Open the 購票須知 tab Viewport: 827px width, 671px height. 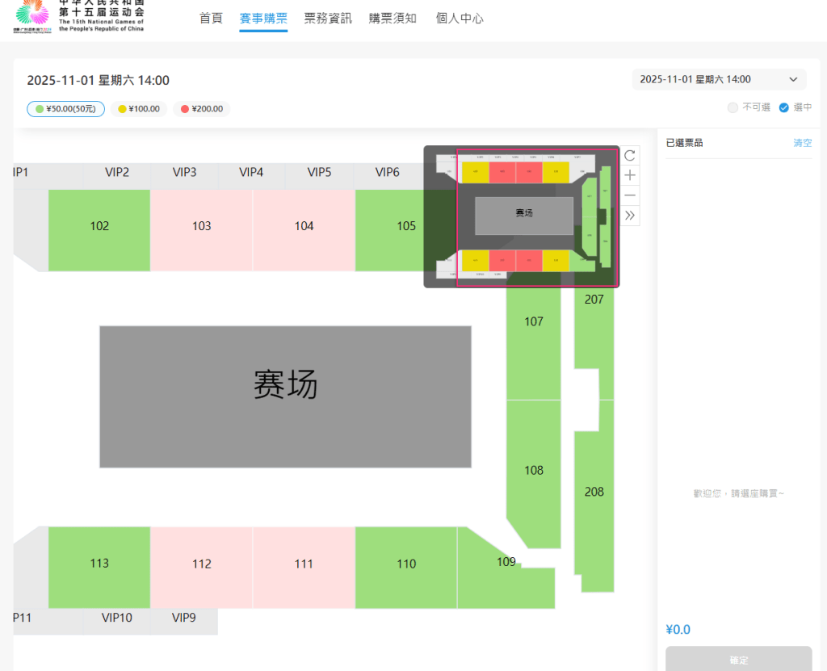[x=393, y=19]
